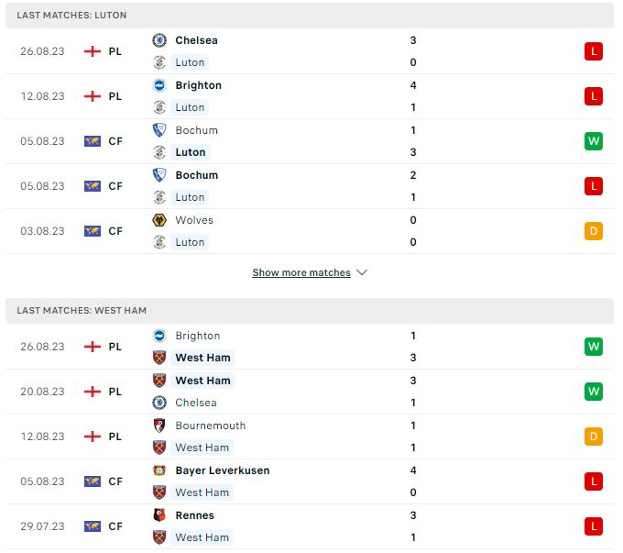
Task: Open the Bayer Leverkusen team link
Action: coord(223,470)
